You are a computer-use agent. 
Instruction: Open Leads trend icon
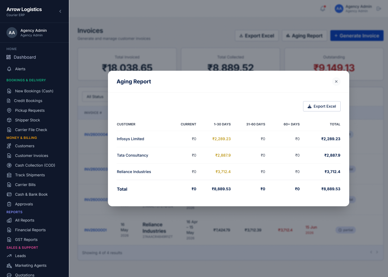(x=9, y=256)
